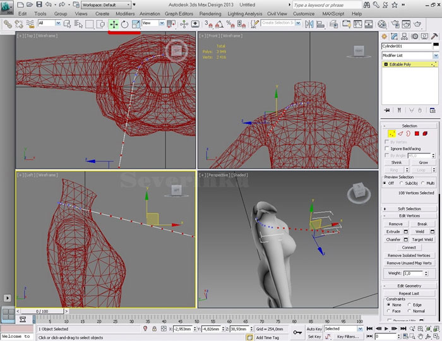Click the object color swatch beside Cylinder001
442x341 pixels.
[x=436, y=46]
